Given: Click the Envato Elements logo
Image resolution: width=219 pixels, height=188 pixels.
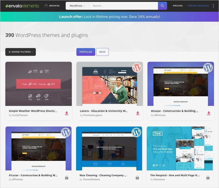Looking at the screenshot, I should click(22, 6).
